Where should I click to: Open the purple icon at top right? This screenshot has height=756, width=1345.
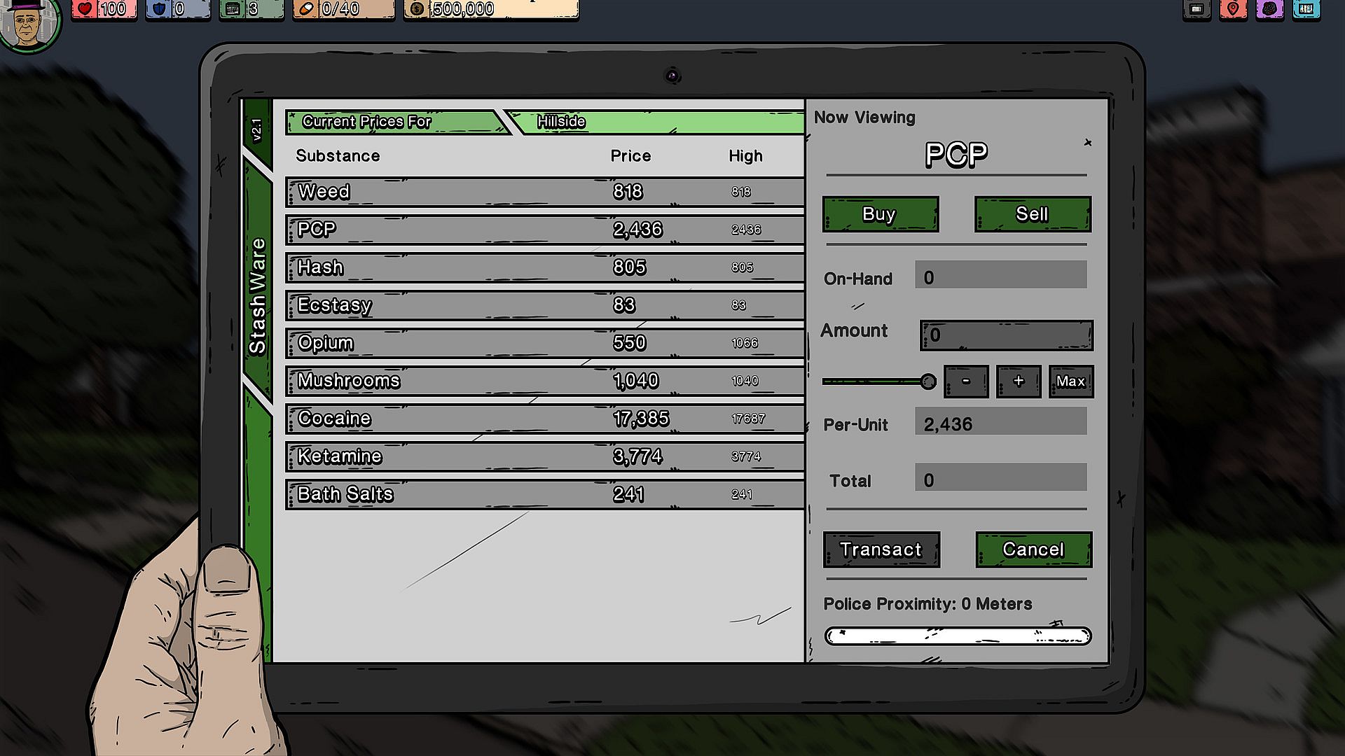coord(1269,9)
